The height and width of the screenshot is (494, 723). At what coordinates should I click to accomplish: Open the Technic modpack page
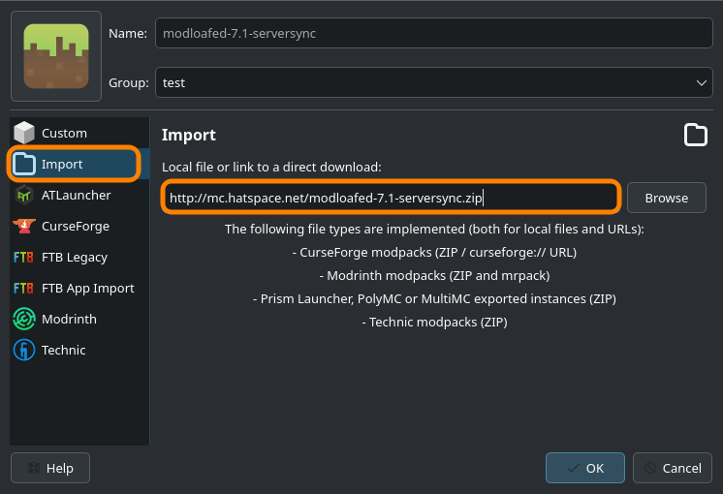tap(64, 351)
